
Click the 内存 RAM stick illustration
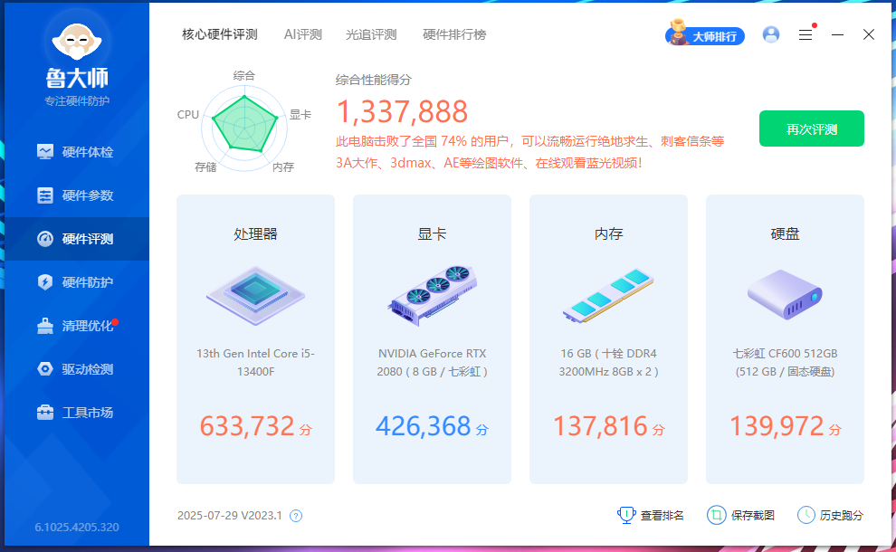[x=608, y=296]
